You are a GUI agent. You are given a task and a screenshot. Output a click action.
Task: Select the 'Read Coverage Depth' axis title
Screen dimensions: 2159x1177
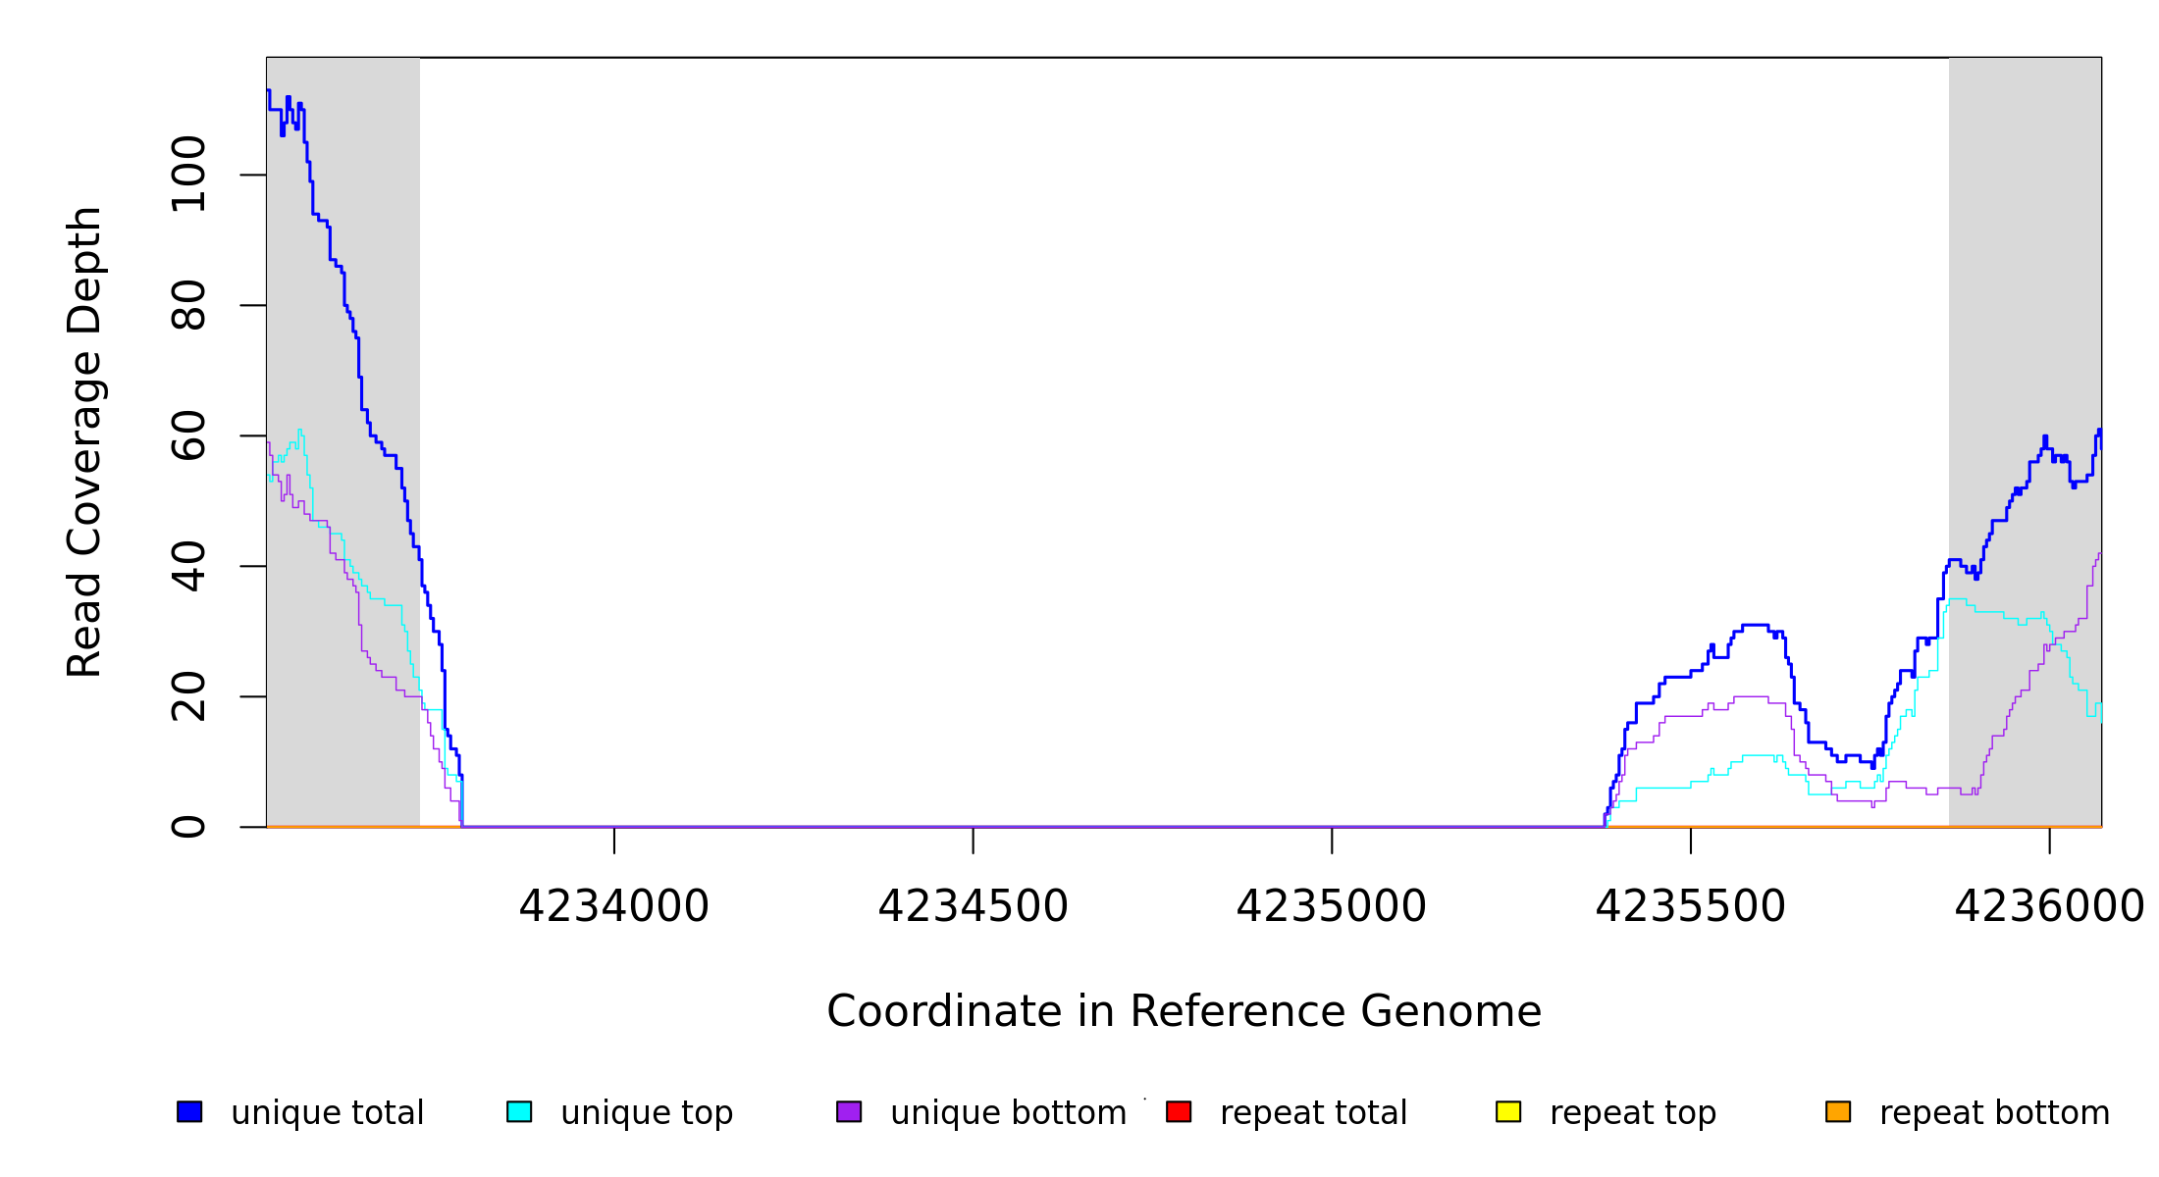point(84,441)
